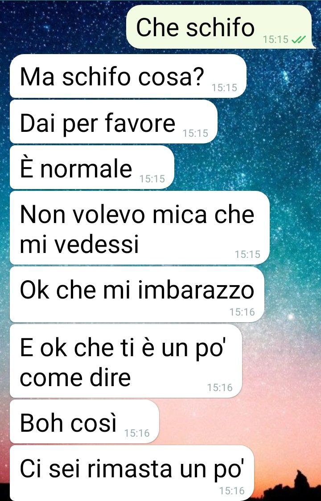Screen dimensions: 321x501
Task: Tap the double-check read receipt icon
Action: 299,39
